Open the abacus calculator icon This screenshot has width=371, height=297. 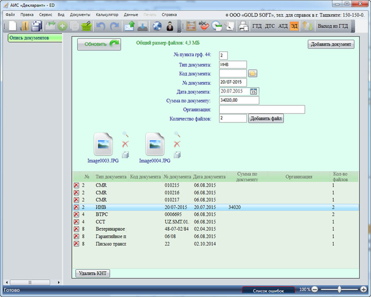click(191, 26)
